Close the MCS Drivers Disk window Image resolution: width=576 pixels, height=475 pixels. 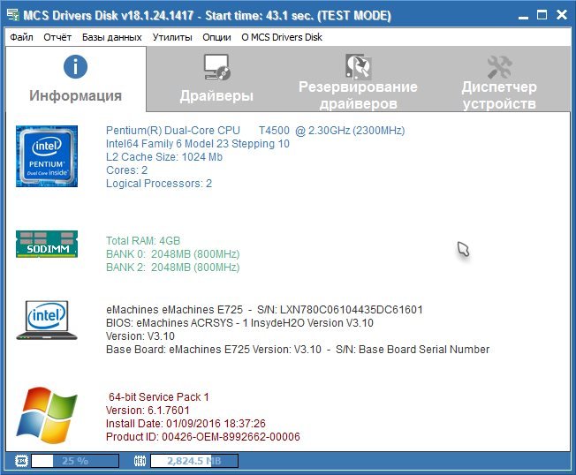pyautogui.click(x=561, y=15)
